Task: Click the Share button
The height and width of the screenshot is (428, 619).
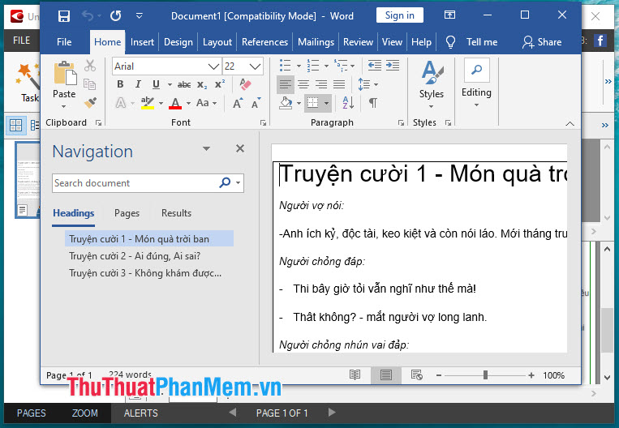Action: click(x=542, y=42)
